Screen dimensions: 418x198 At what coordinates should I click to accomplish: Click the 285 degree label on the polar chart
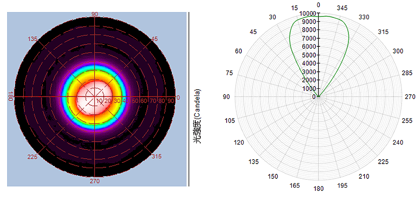pos(404,73)
